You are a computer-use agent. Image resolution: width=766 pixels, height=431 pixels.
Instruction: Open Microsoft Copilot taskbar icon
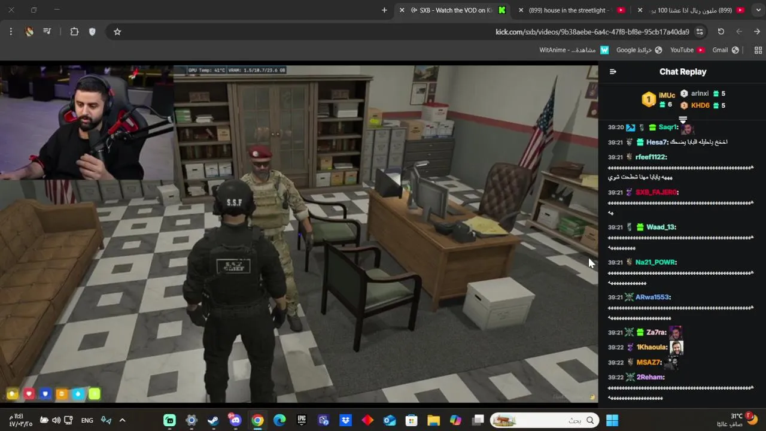click(x=456, y=420)
